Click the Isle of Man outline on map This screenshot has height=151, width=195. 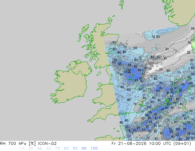pyautogui.click(x=99, y=74)
